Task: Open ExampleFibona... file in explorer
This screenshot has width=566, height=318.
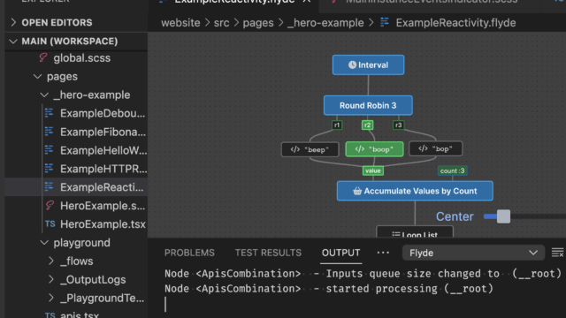Action: pyautogui.click(x=103, y=132)
